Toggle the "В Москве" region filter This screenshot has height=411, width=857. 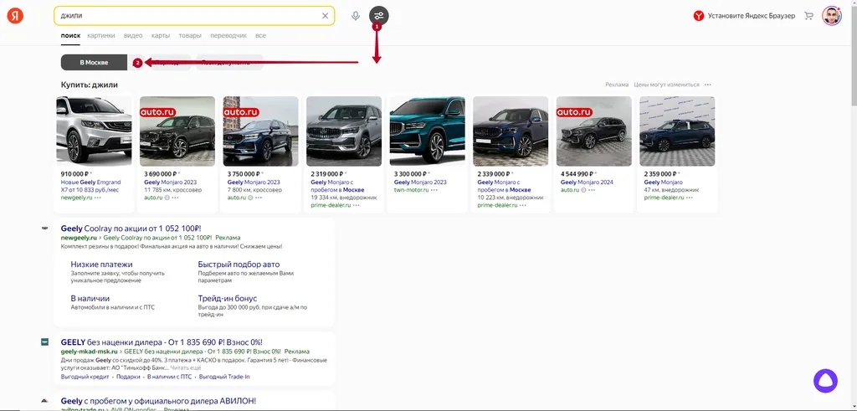(94, 63)
